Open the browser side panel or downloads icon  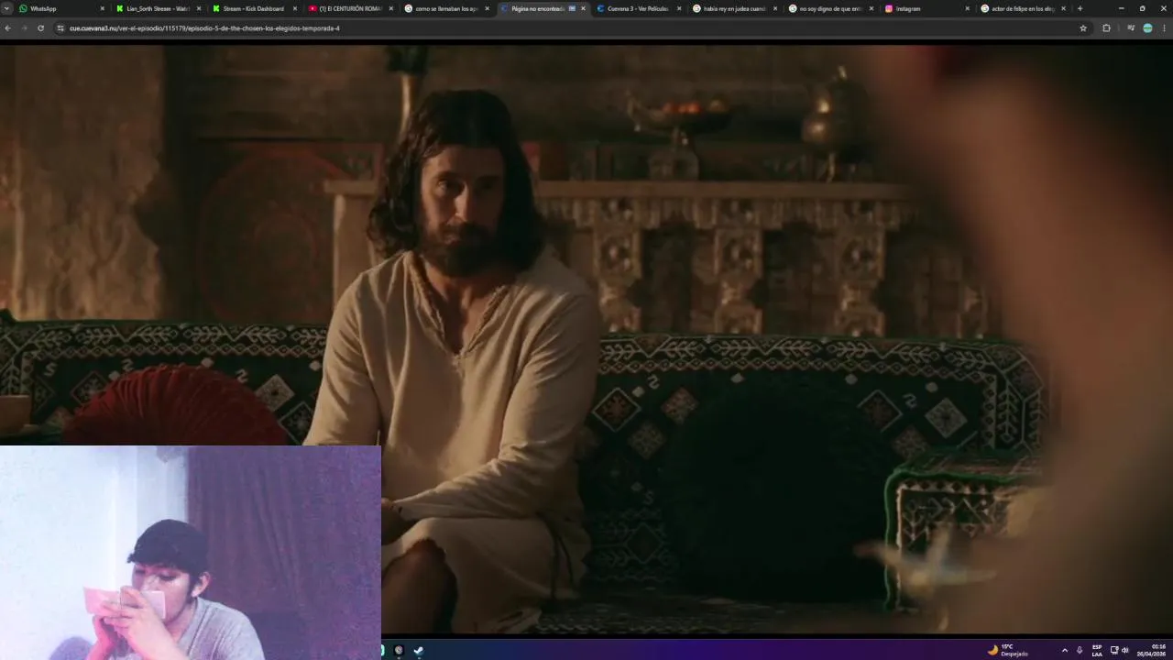pyautogui.click(x=1131, y=28)
